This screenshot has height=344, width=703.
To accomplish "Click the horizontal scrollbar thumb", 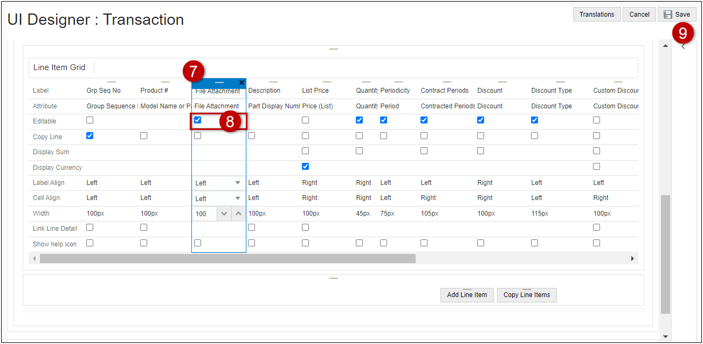I will tap(228, 259).
